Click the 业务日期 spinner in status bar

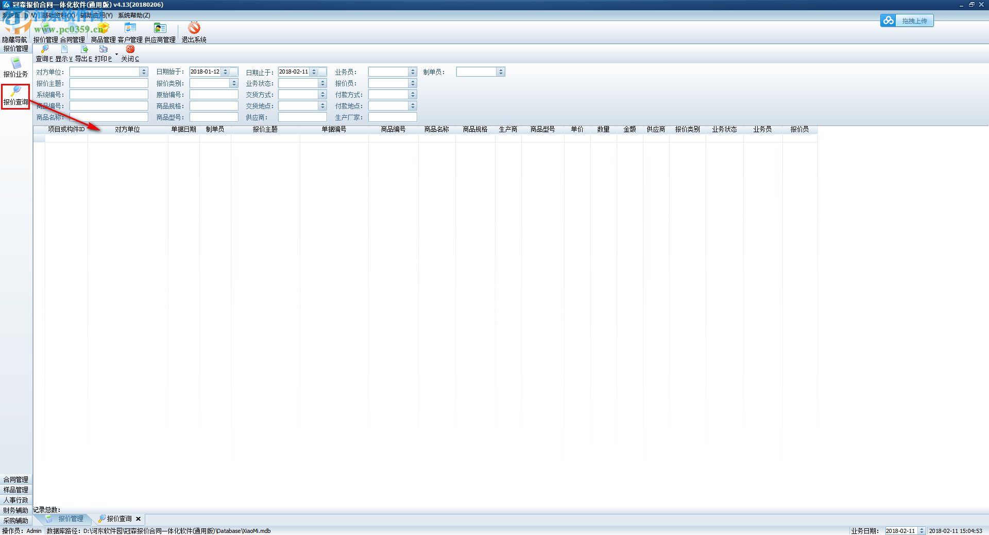click(922, 531)
